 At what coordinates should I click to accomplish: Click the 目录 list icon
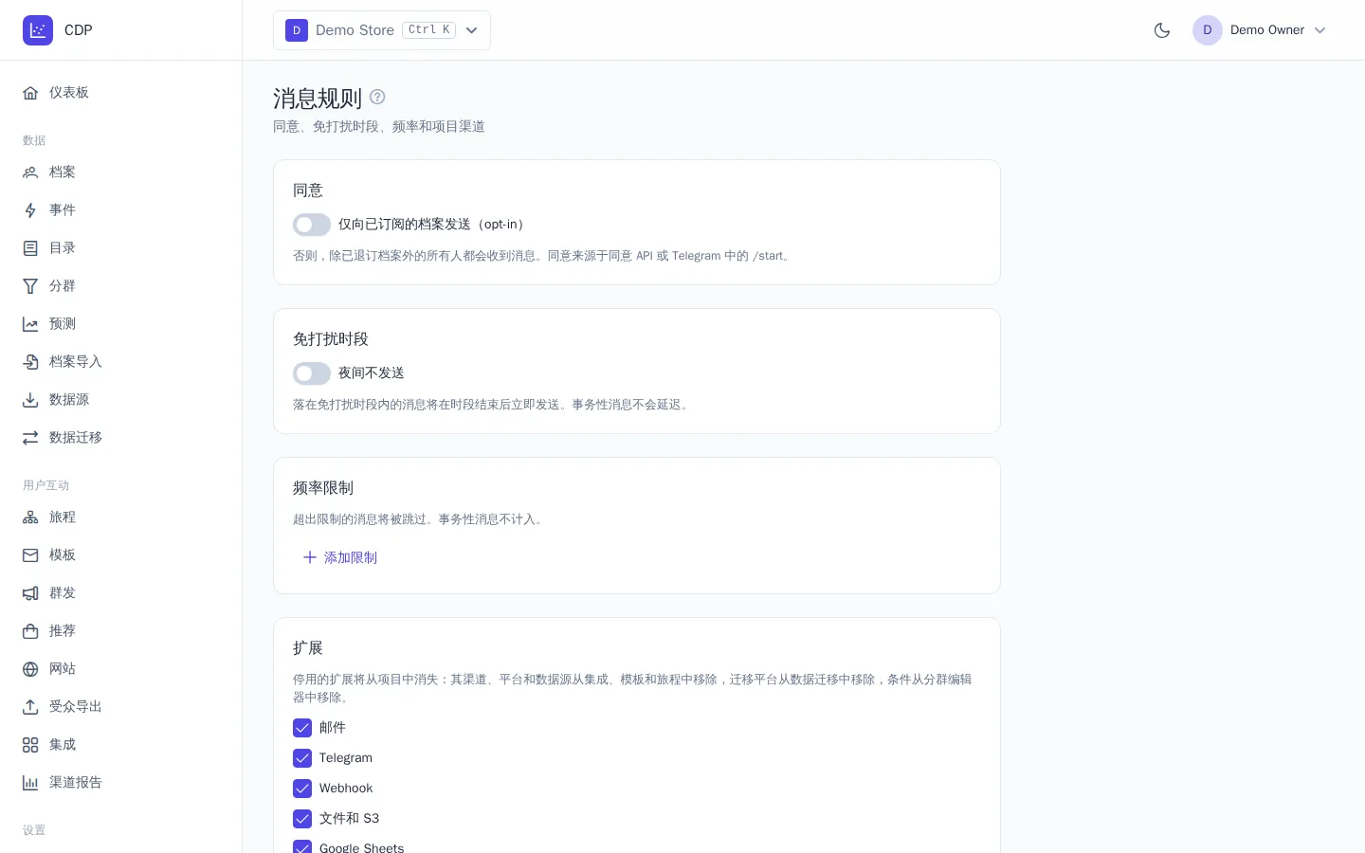30,248
